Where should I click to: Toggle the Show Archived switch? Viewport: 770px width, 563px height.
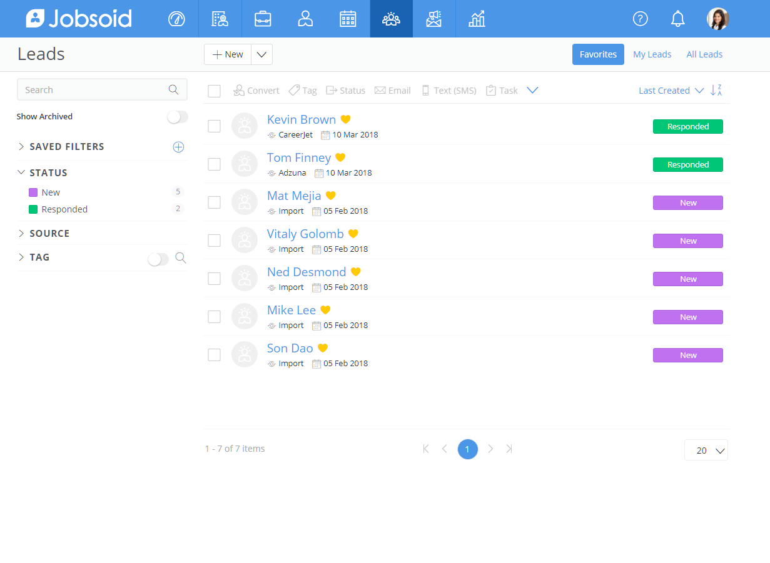click(x=178, y=117)
